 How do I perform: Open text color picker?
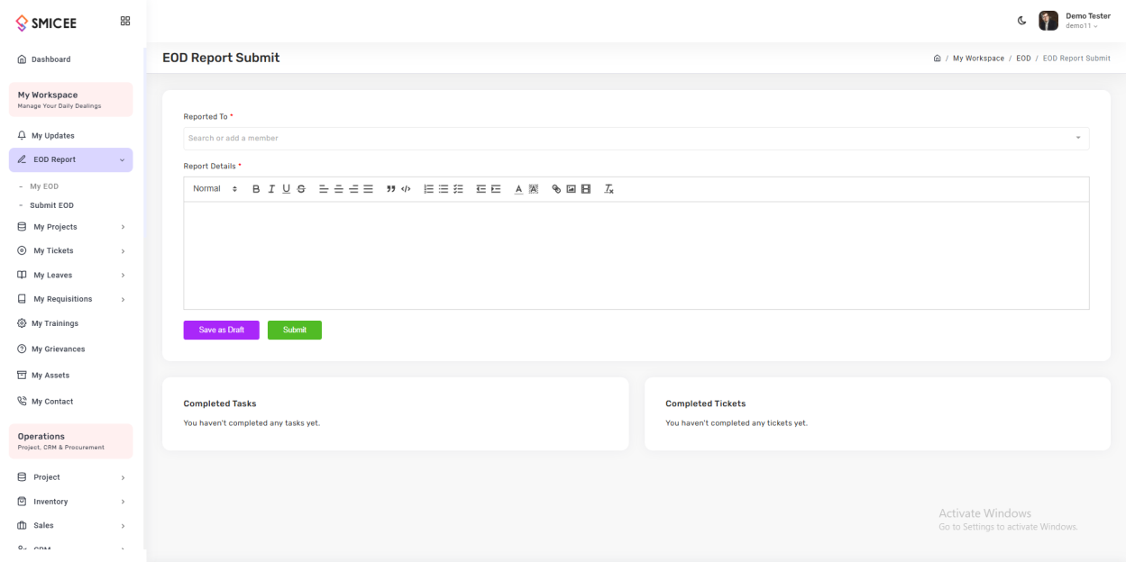pos(518,189)
